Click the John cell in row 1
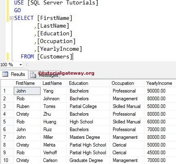Image resolution: width=176 pixels, height=164 pixels. pyautogui.click(x=27, y=91)
